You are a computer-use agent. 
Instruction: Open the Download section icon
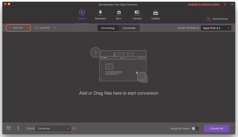[100, 13]
